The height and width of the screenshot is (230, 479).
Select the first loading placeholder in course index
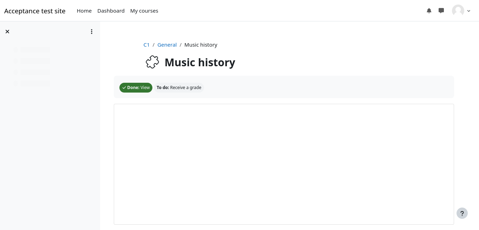pyautogui.click(x=35, y=49)
